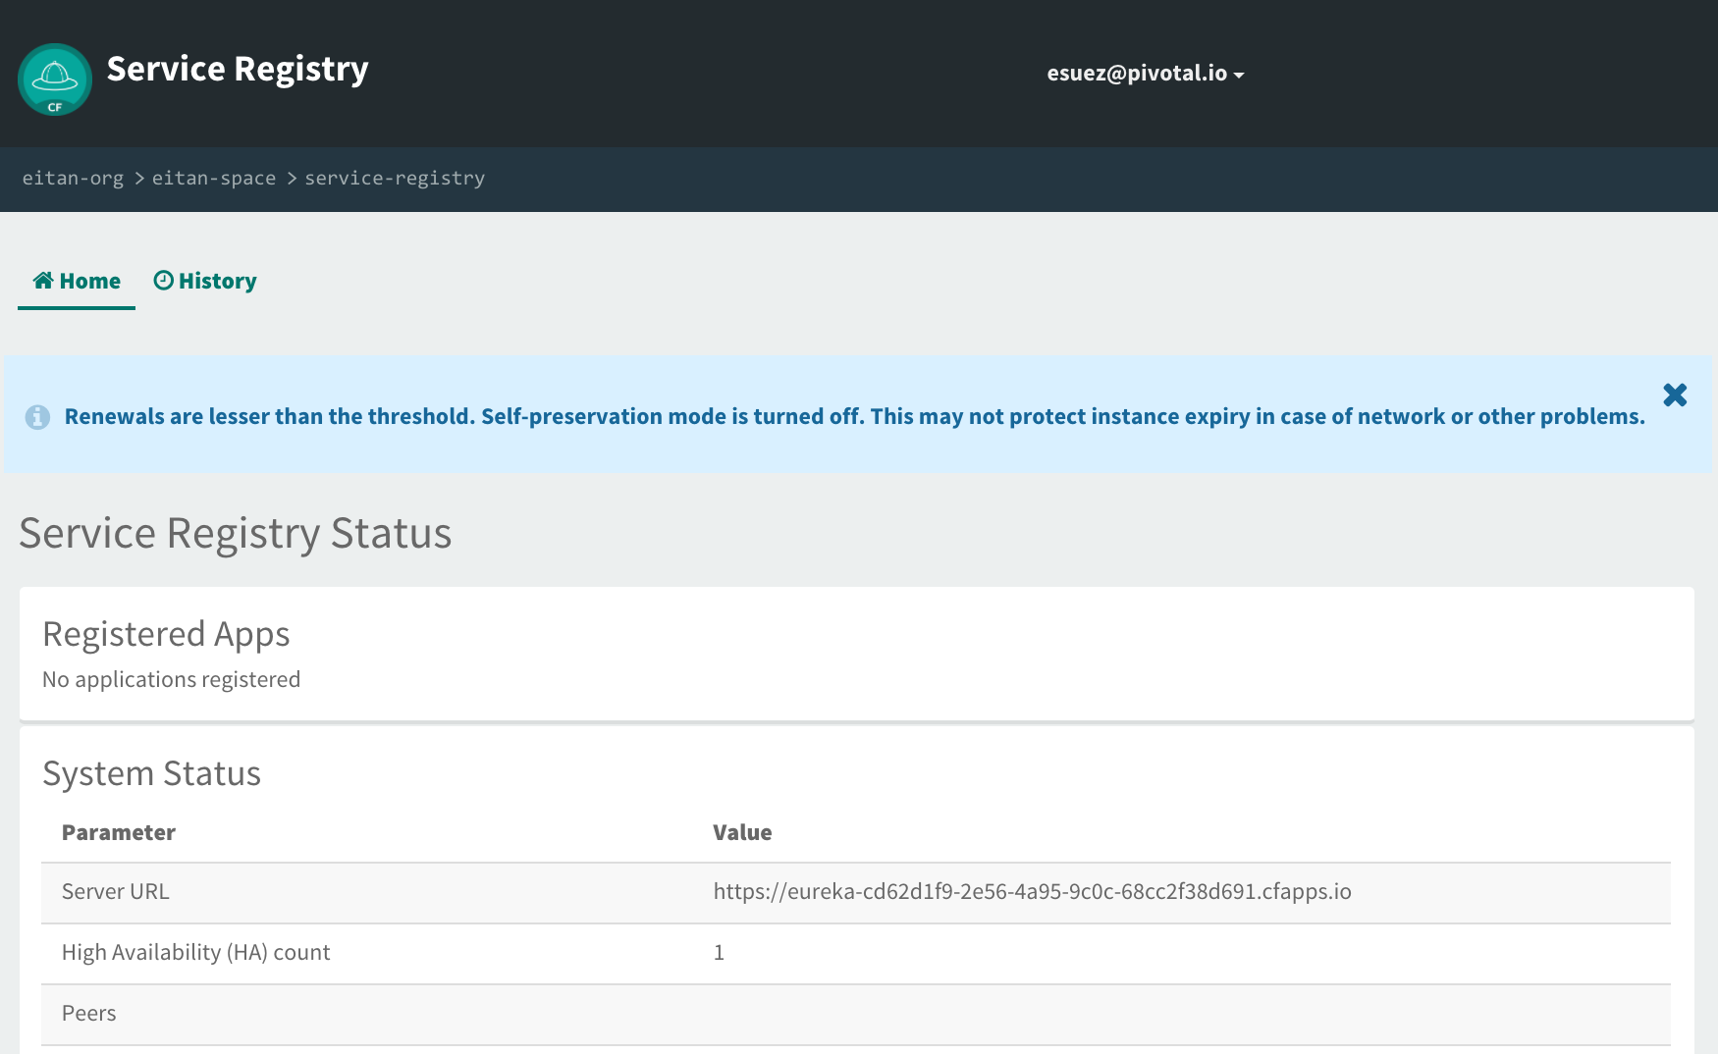Click the System Status heading
The image size is (1718, 1054).
point(152,773)
